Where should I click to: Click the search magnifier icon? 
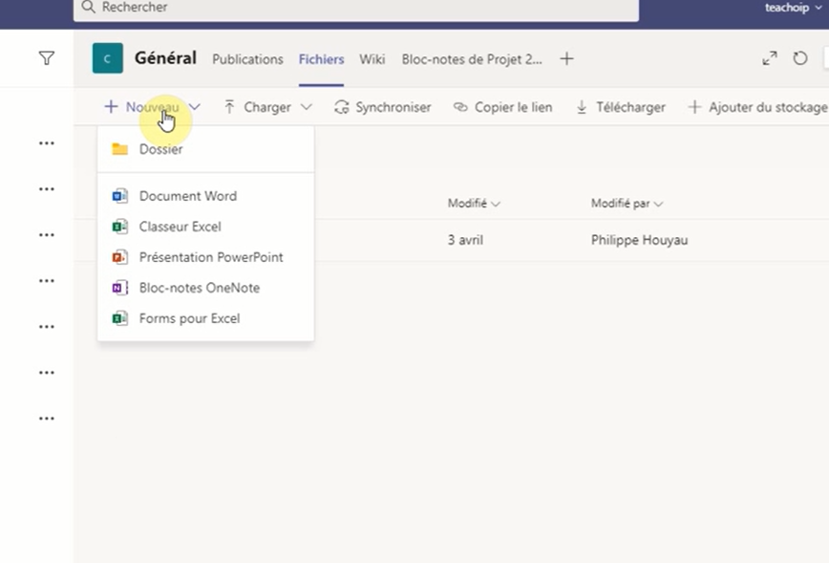(x=88, y=7)
